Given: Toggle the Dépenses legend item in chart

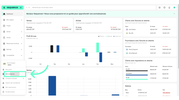Looking at the screenshot, I should click(x=109, y=36).
